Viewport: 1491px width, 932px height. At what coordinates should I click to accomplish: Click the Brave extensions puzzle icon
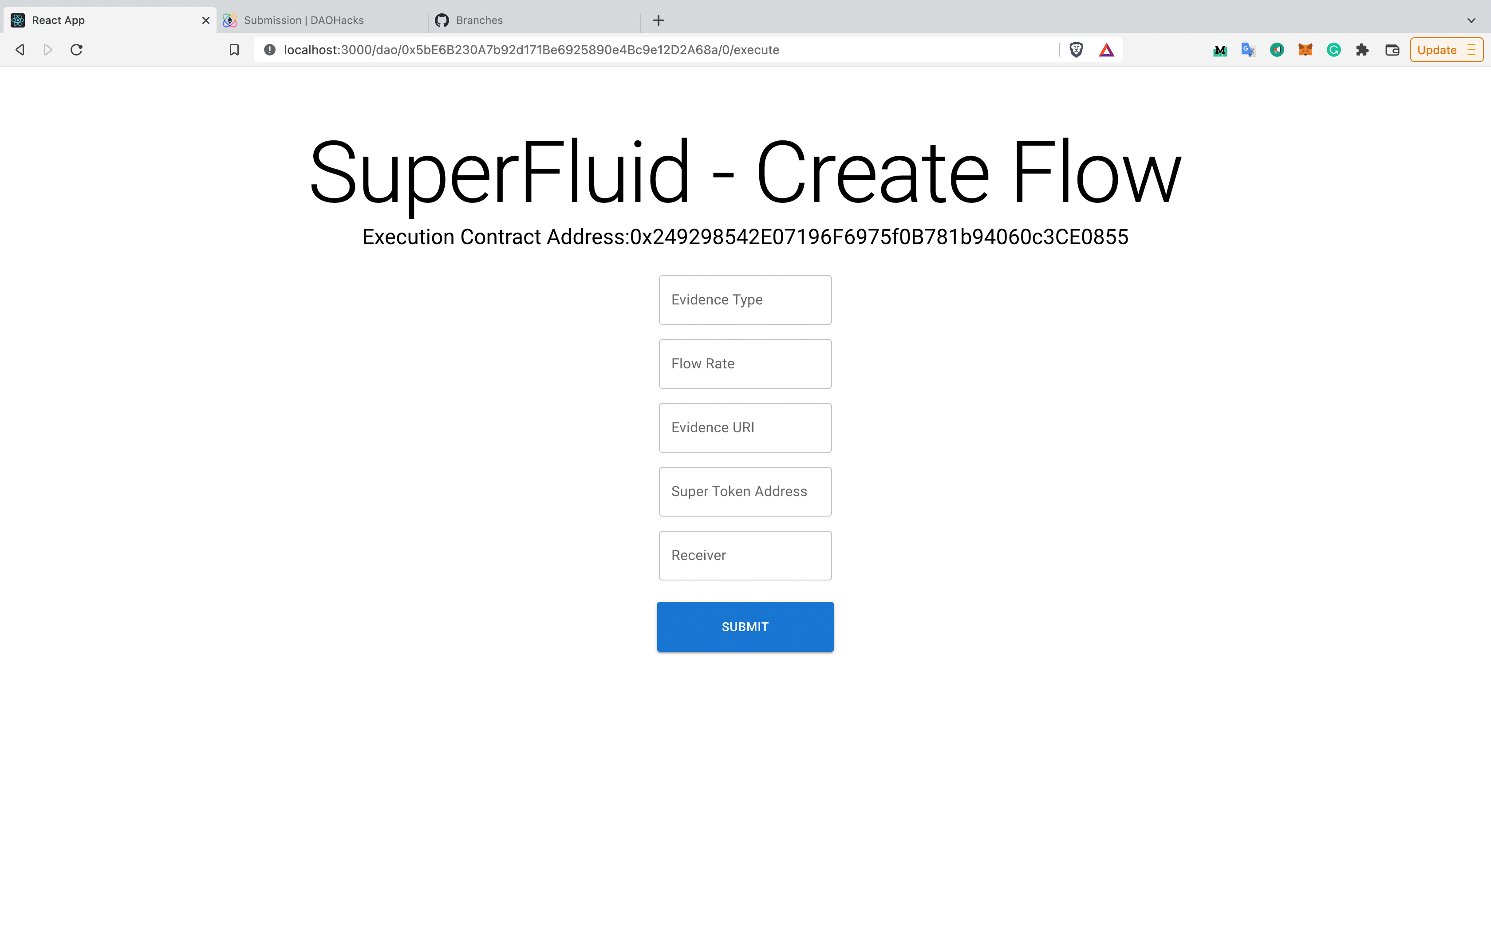point(1362,49)
